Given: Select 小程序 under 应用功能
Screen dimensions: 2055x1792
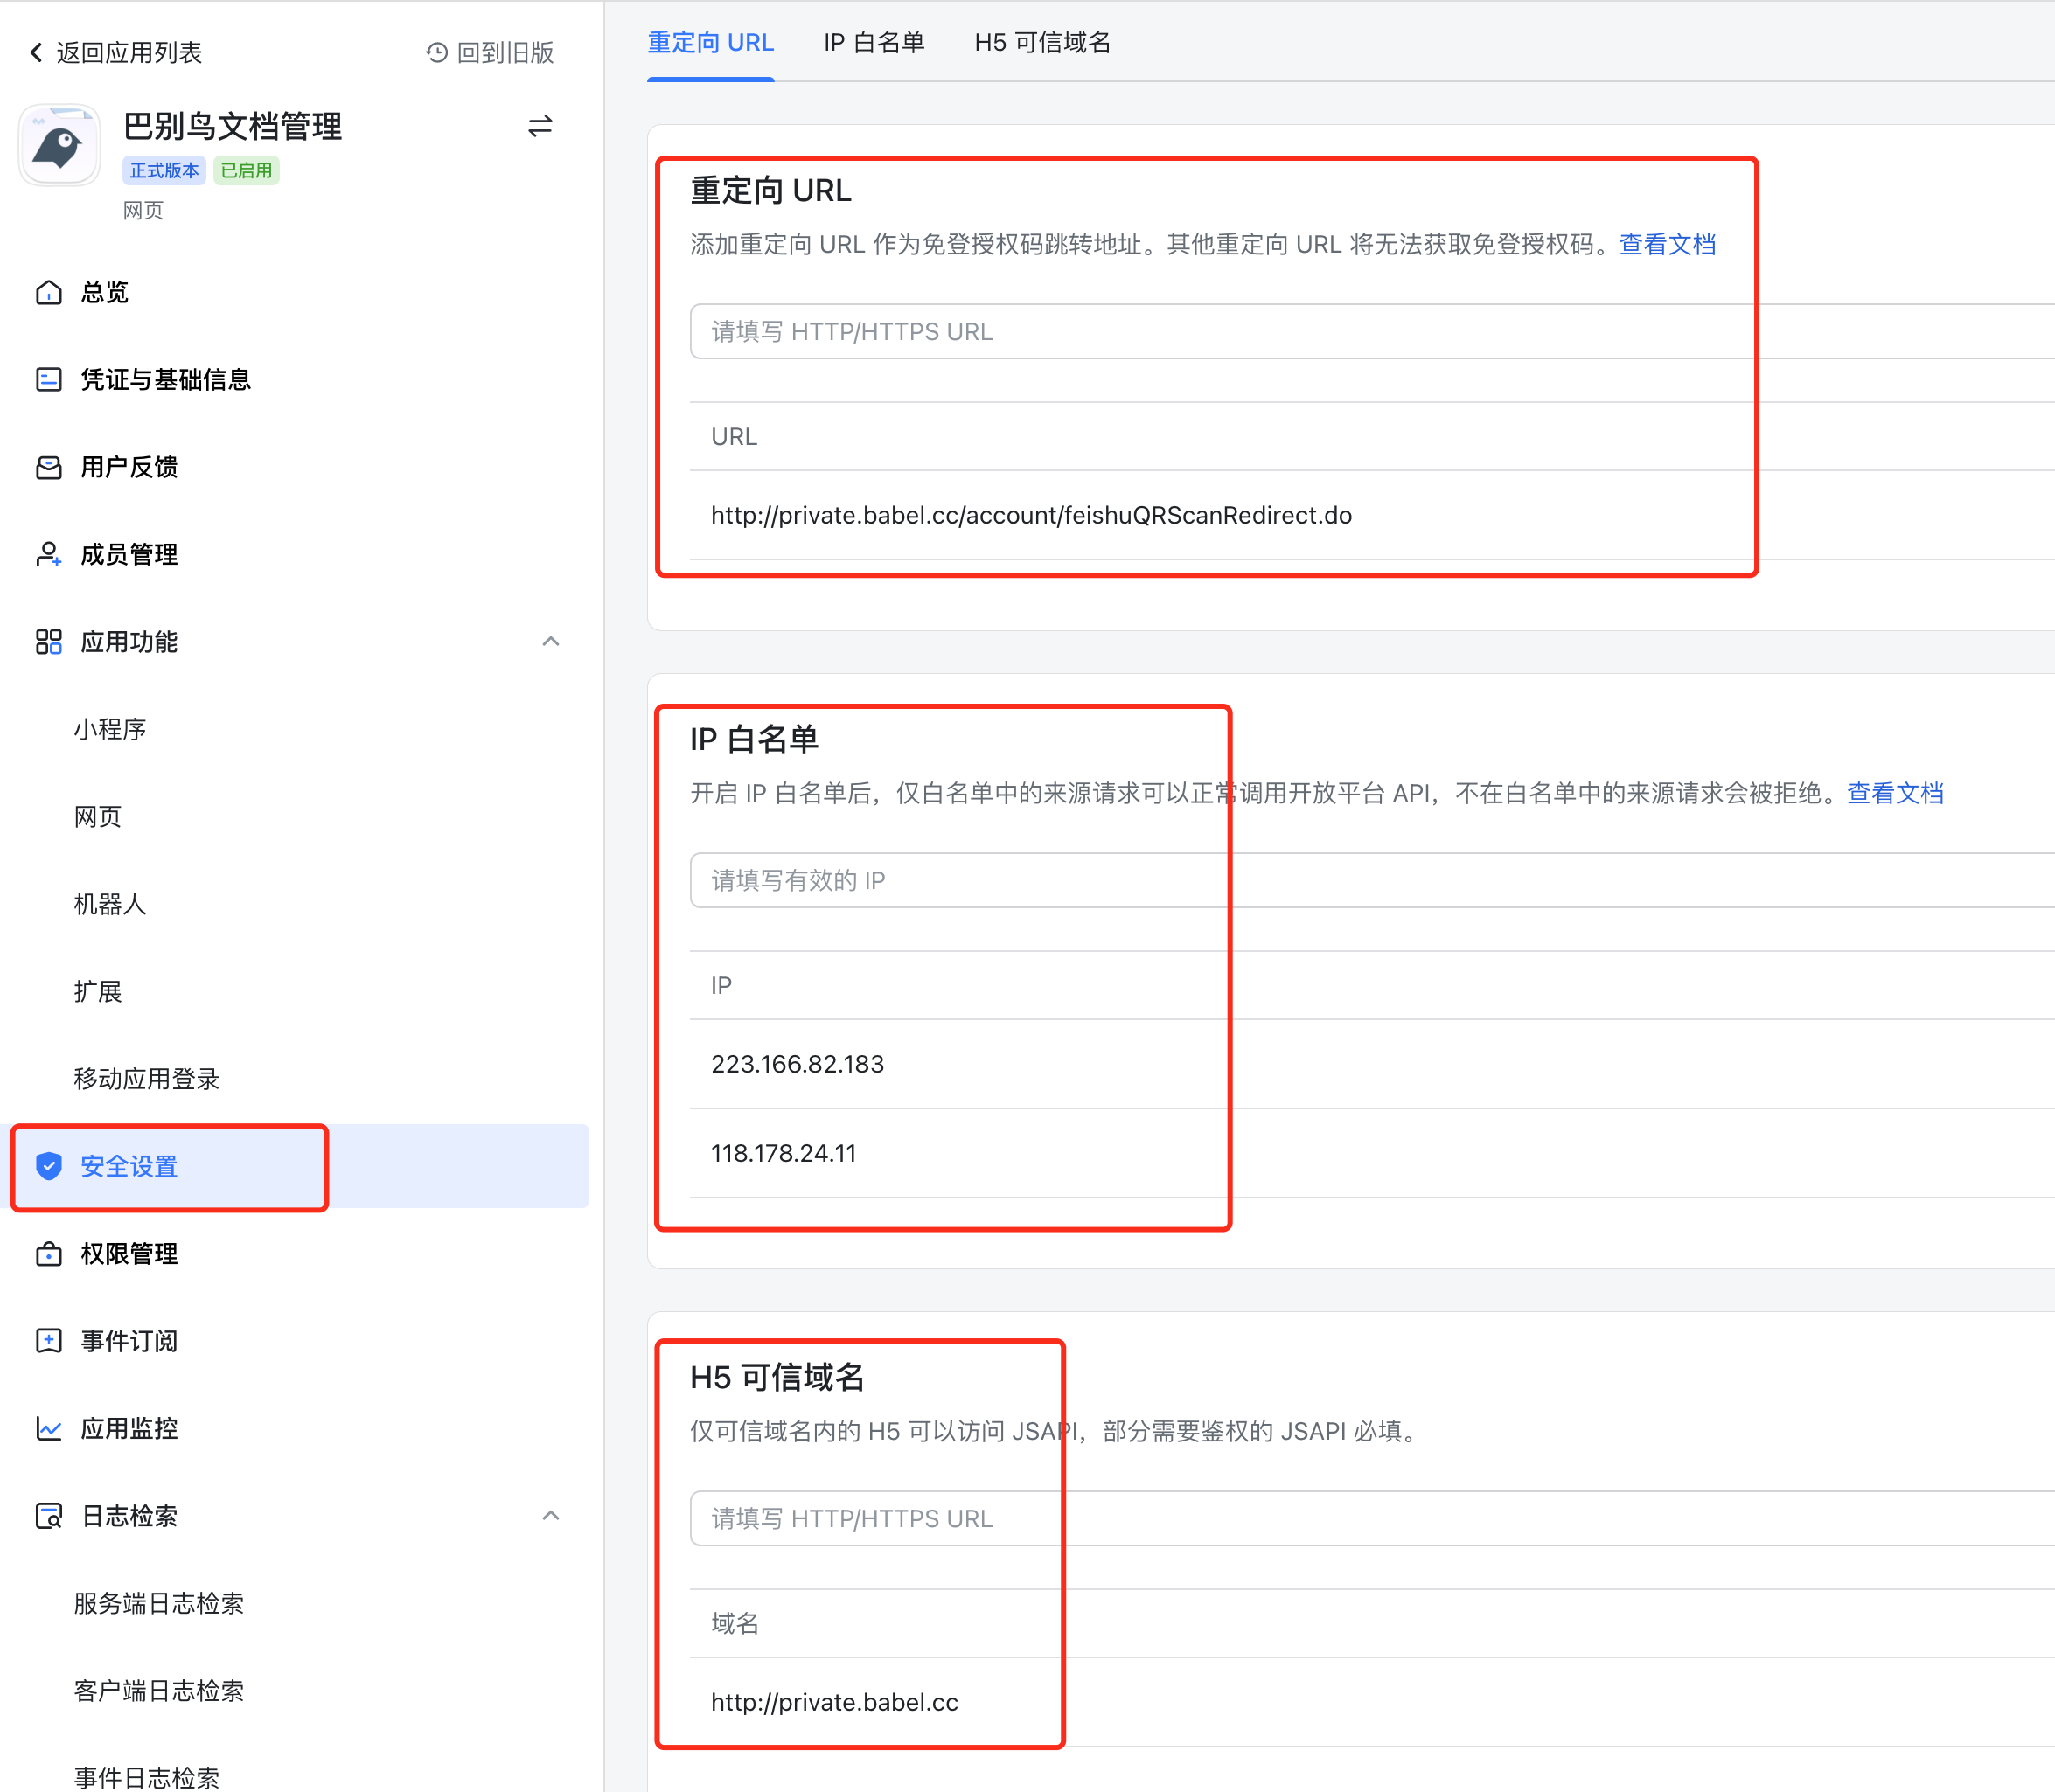Looking at the screenshot, I should (x=110, y=729).
